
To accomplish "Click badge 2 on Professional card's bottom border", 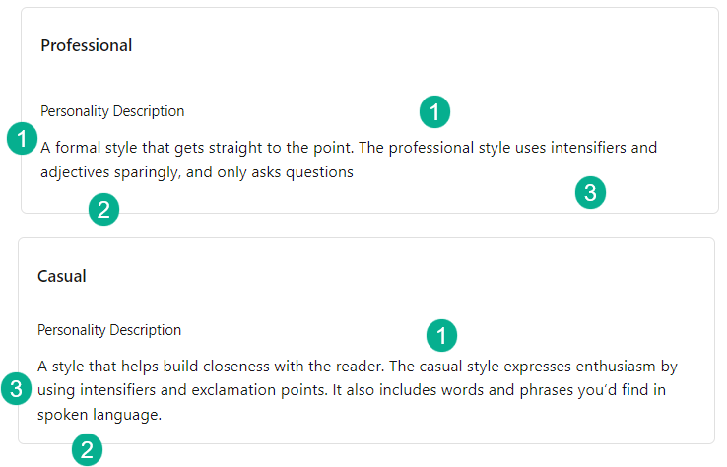I will (x=103, y=209).
